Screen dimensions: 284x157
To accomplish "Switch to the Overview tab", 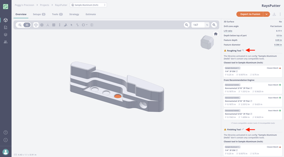I will (x=21, y=14).
